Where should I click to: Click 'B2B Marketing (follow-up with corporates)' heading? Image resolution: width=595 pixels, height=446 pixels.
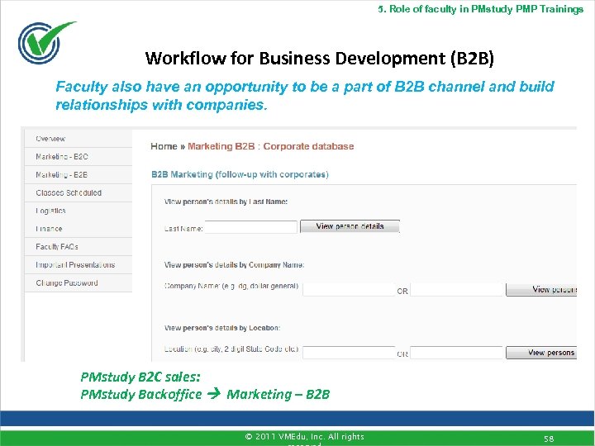240,174
